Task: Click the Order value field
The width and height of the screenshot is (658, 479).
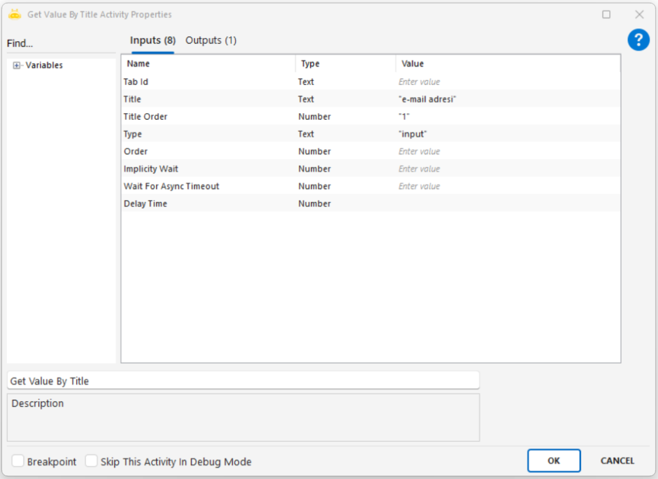Action: 508,152
